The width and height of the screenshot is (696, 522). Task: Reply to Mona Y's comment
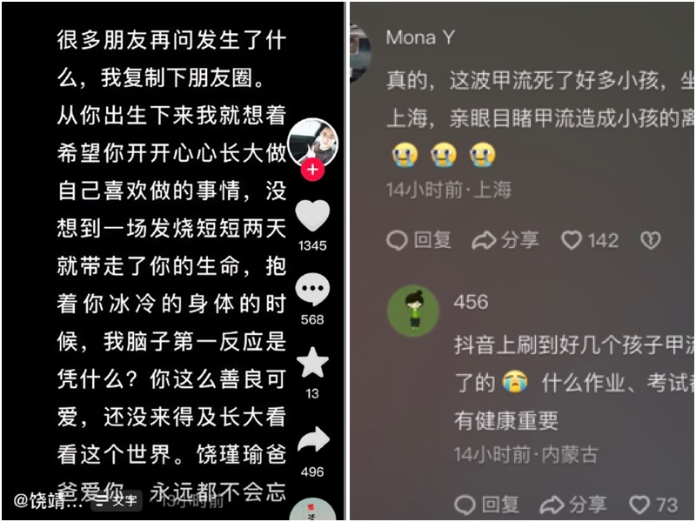(418, 241)
